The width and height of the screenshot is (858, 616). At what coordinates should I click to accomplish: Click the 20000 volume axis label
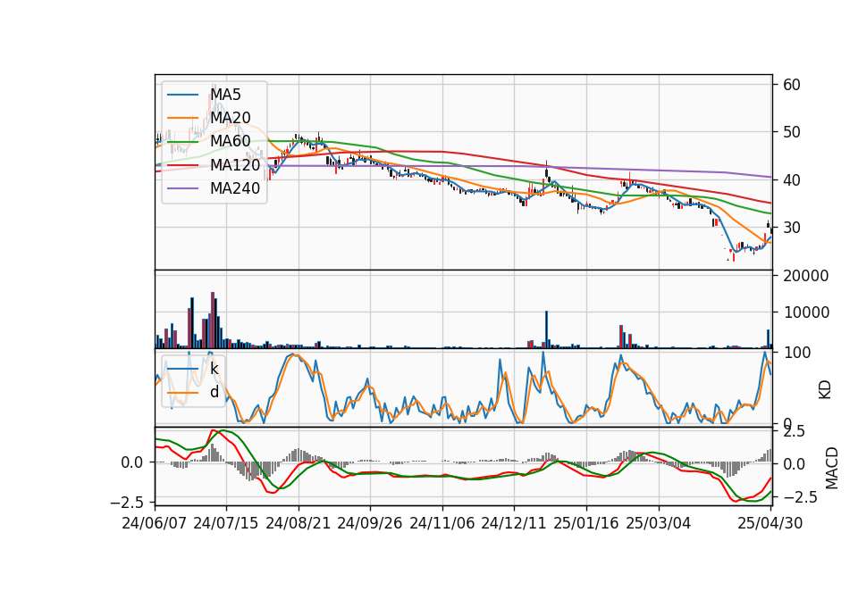[806, 276]
